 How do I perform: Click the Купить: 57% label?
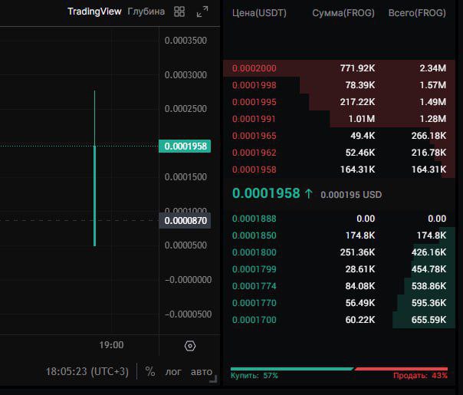254,376
